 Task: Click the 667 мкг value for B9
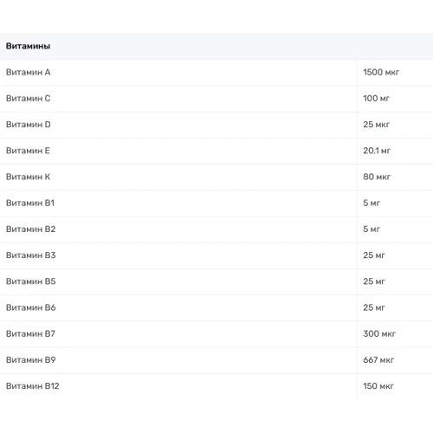[x=378, y=360]
